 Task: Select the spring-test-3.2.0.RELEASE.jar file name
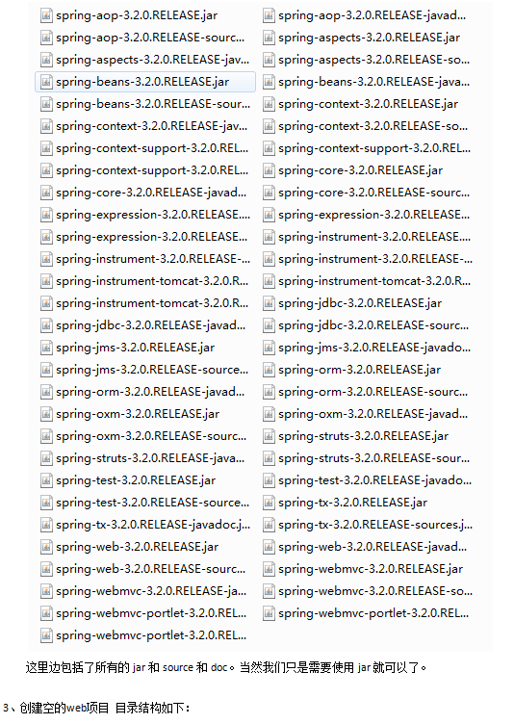(x=136, y=480)
